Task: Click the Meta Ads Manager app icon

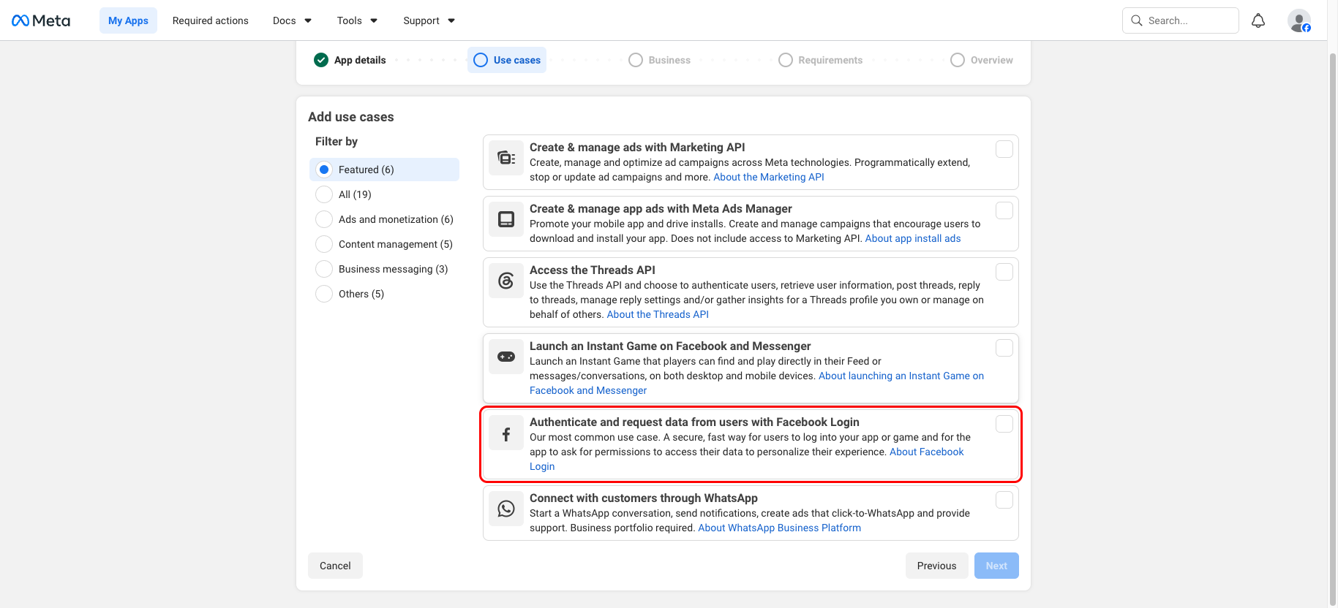Action: click(506, 219)
